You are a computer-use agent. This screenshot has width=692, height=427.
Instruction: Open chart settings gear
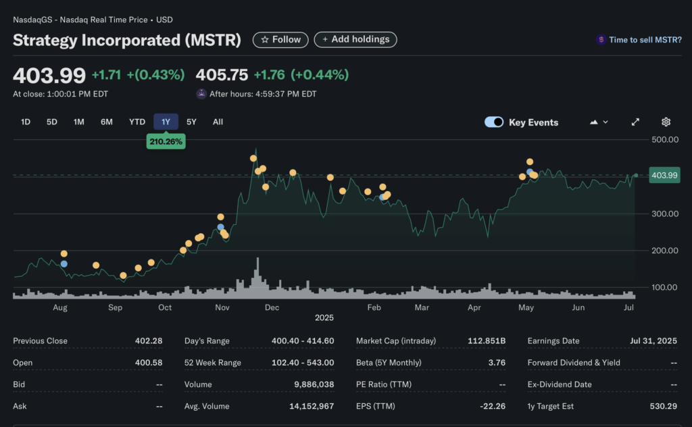[666, 122]
